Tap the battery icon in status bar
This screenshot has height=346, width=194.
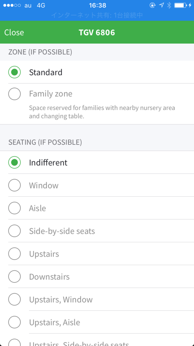[181, 5]
